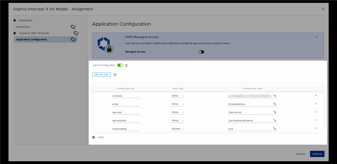Collapse the EMM Managed Access panel
The width and height of the screenshot is (337, 164).
(x=316, y=37)
